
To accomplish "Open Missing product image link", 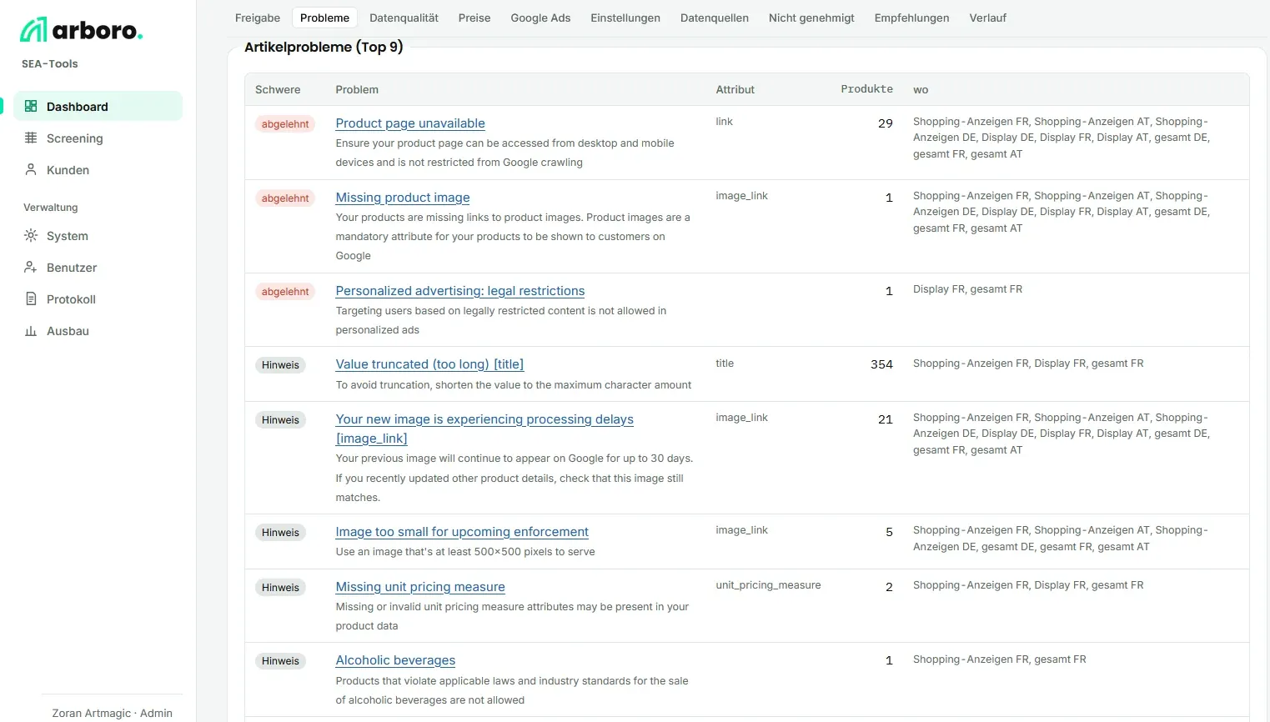I will (403, 197).
